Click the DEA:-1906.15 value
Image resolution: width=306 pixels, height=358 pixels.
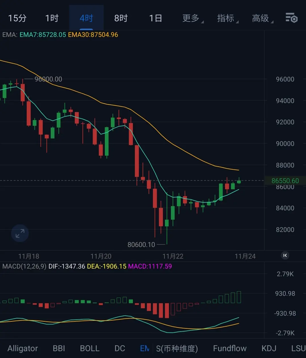pyautogui.click(x=107, y=266)
